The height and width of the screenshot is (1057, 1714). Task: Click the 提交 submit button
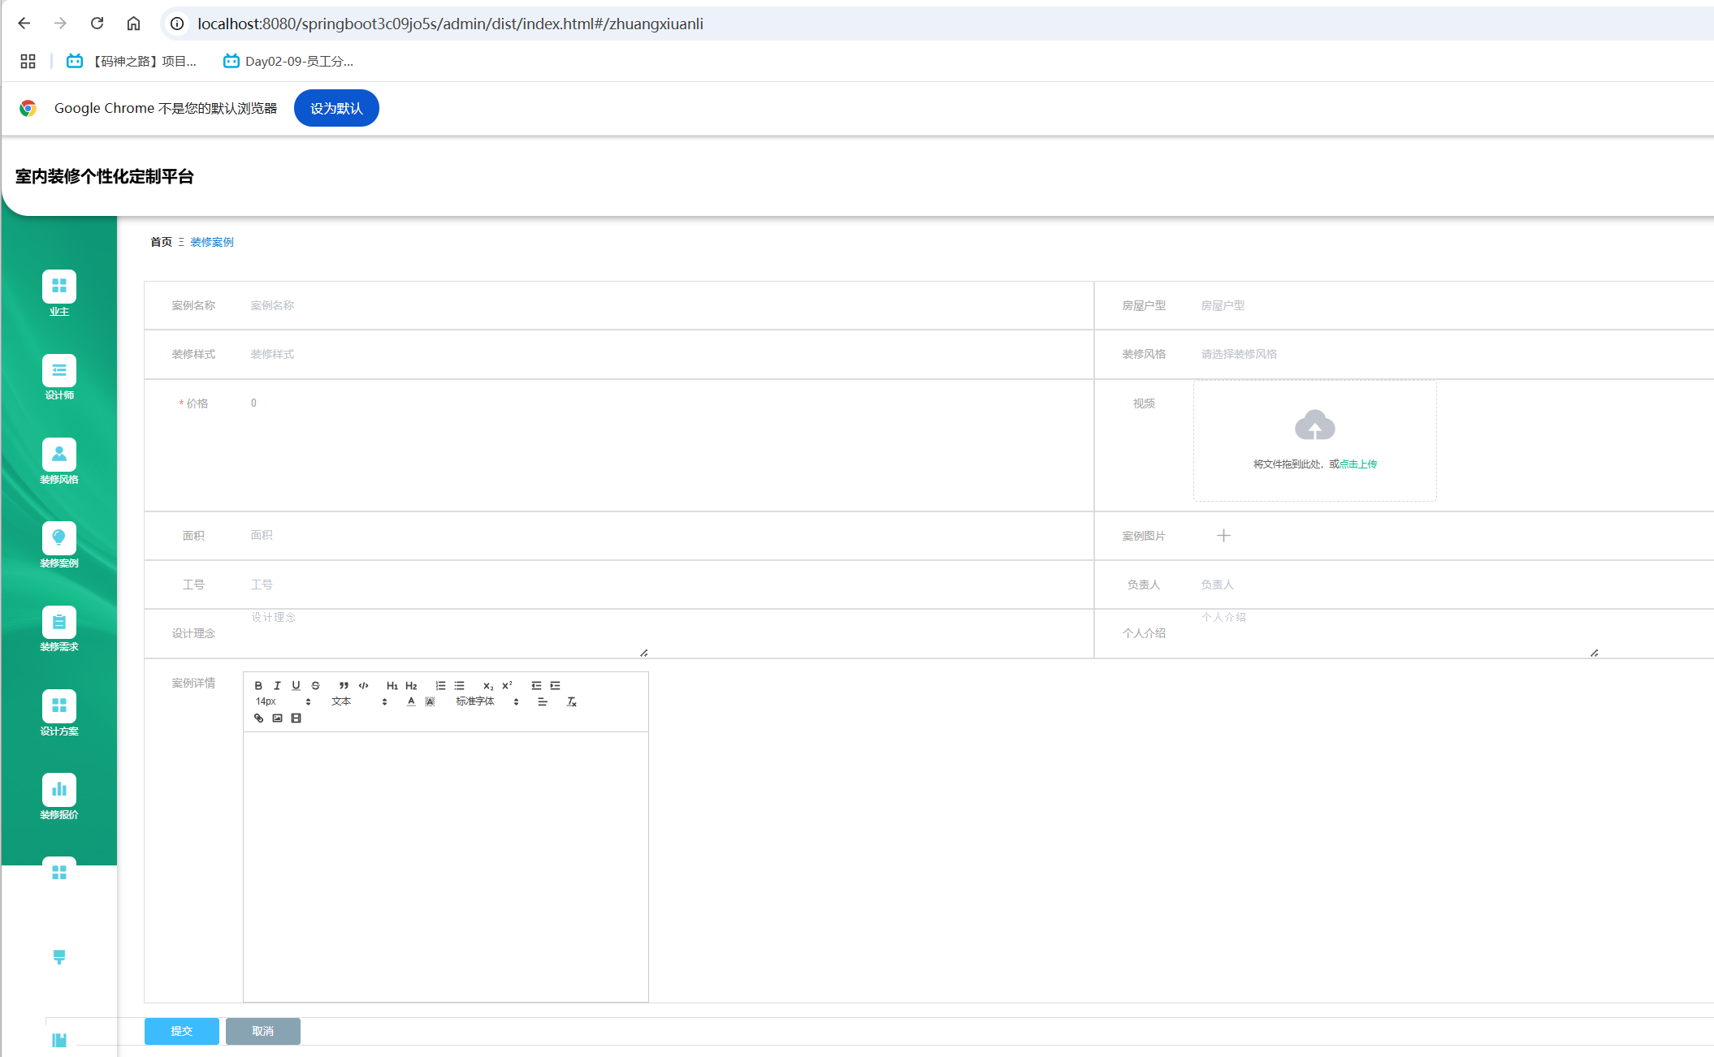point(181,1031)
